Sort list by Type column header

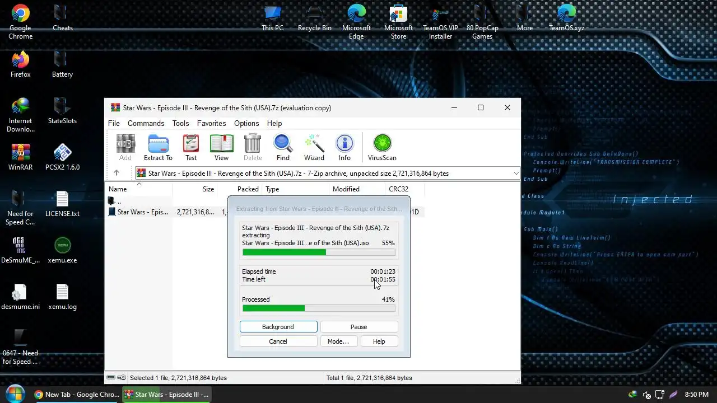pyautogui.click(x=296, y=189)
